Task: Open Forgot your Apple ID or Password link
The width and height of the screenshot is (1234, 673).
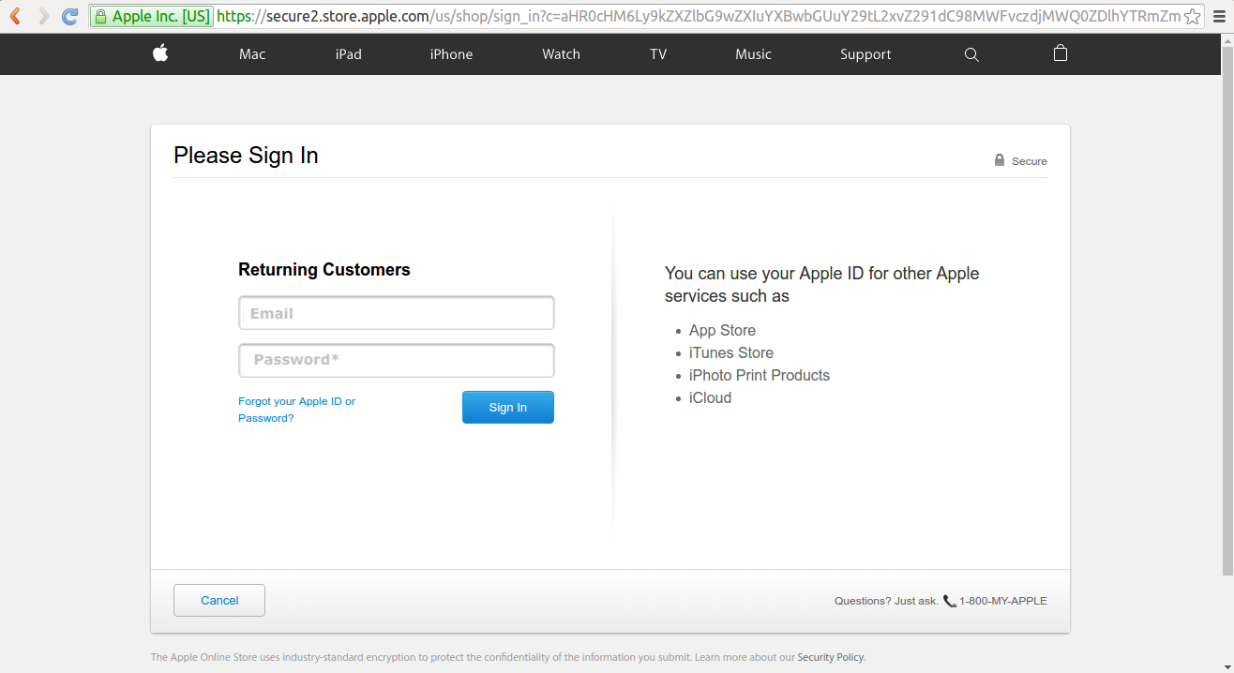Action: (297, 410)
